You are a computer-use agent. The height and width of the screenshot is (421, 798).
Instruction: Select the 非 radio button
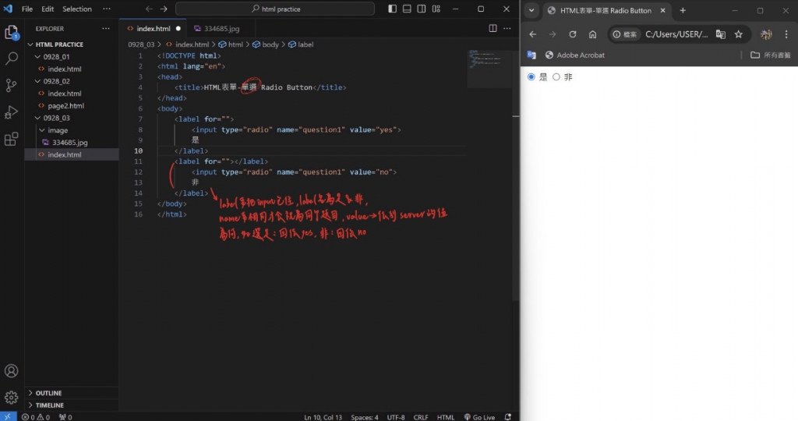click(x=556, y=77)
